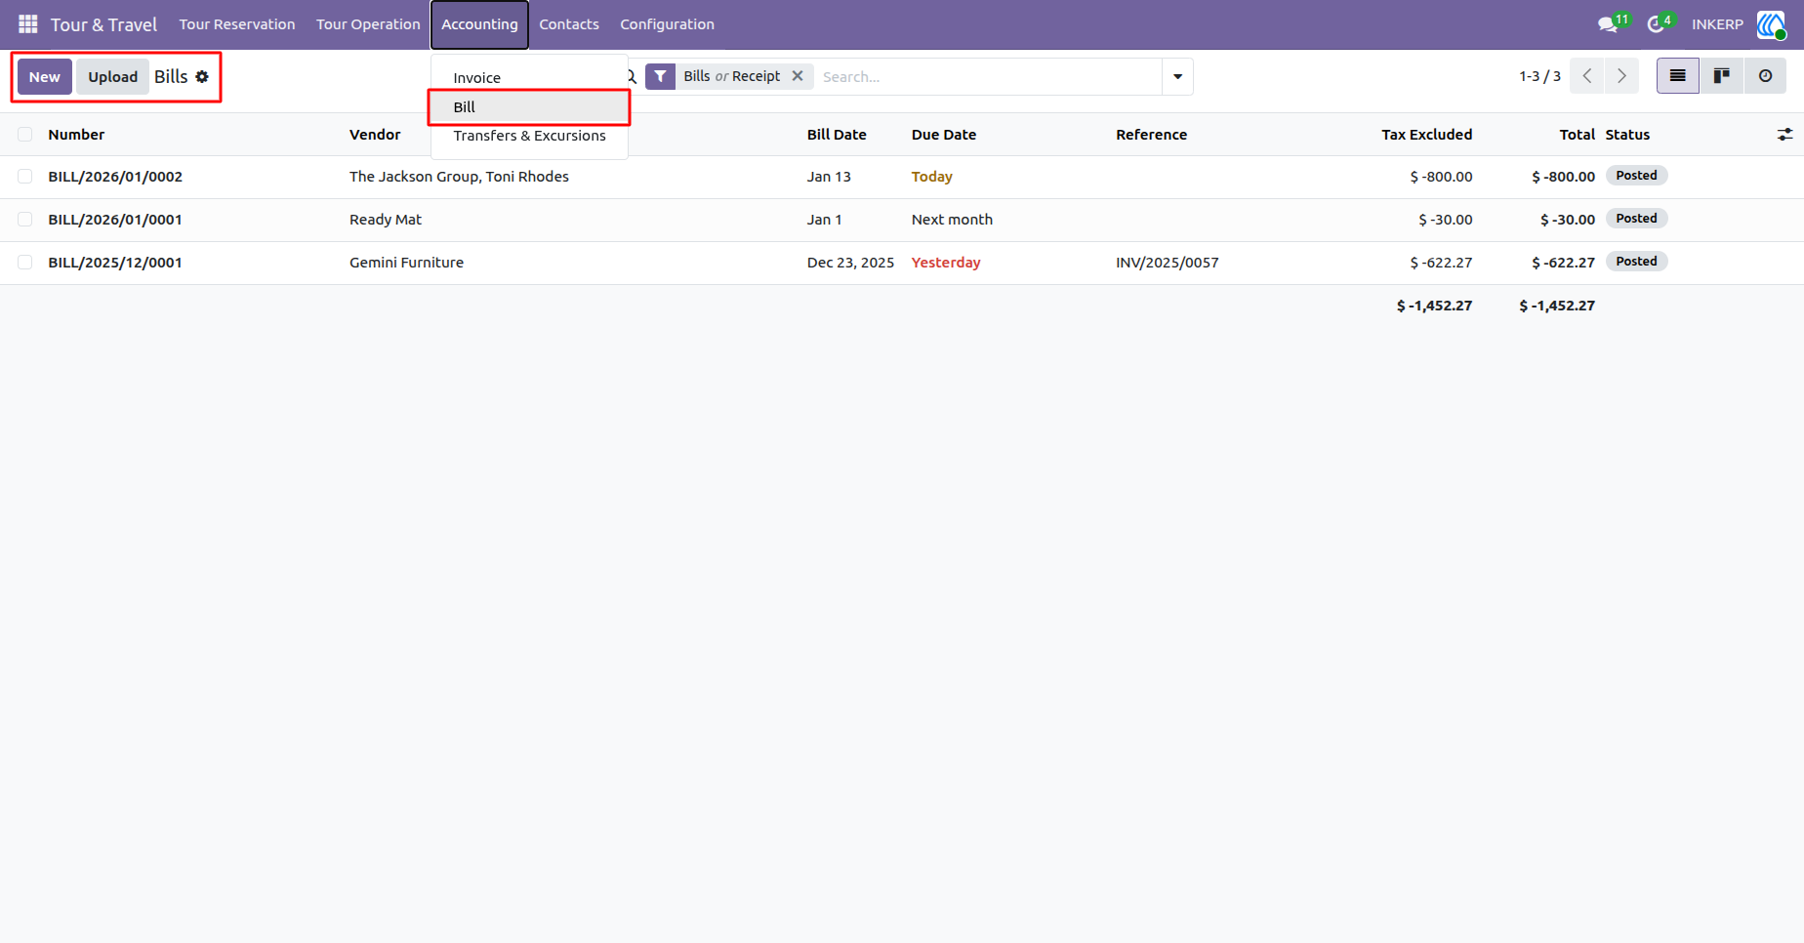1804x943 pixels.
Task: Open the conversations chat icon
Action: coord(1608,24)
